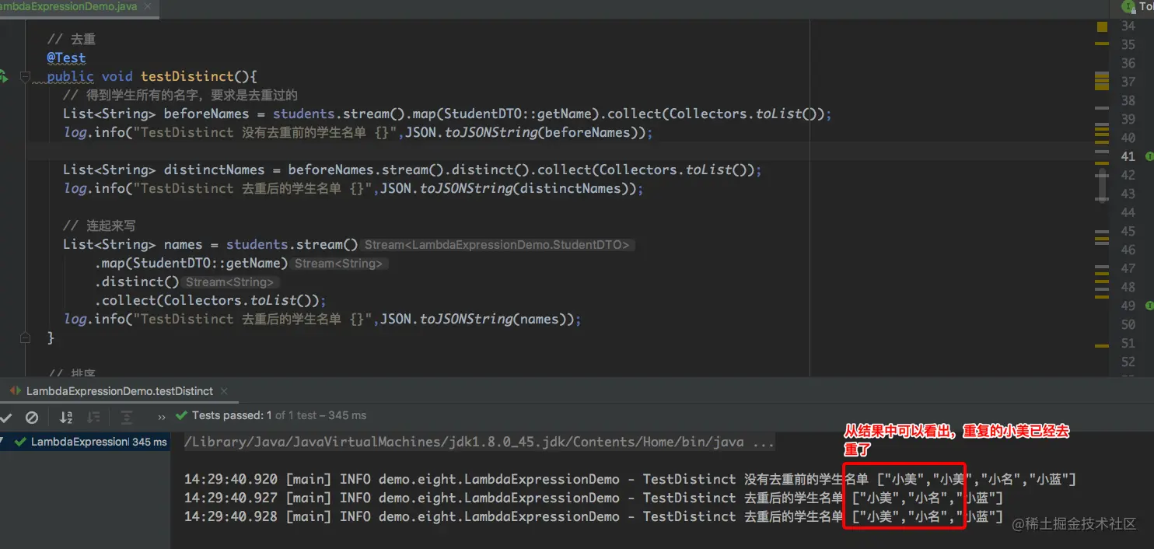Click the console log line at 14:29:40.928

click(593, 516)
